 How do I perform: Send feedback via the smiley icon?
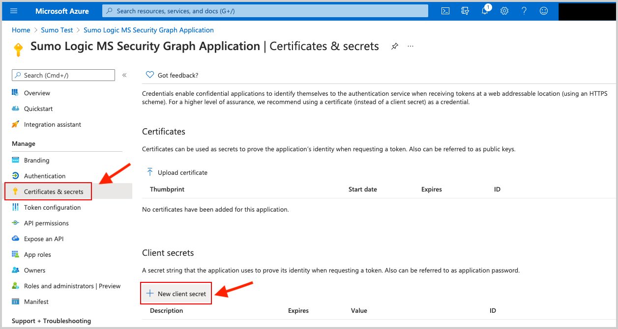click(543, 10)
